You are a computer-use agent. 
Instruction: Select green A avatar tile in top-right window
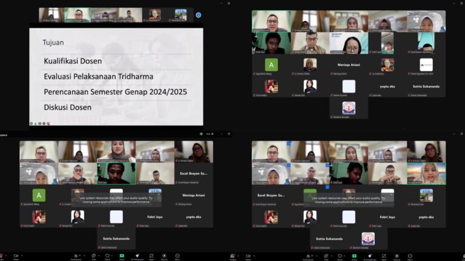pyautogui.click(x=271, y=65)
